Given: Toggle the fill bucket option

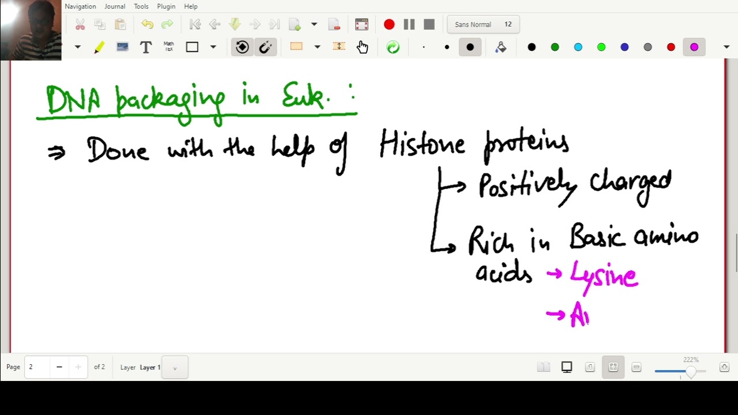Looking at the screenshot, I should pyautogui.click(x=501, y=47).
